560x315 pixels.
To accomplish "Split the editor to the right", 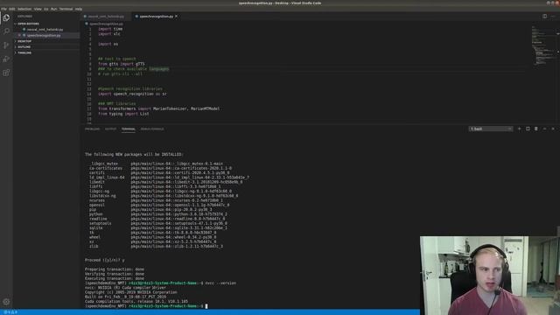I will pyautogui.click(x=544, y=16).
